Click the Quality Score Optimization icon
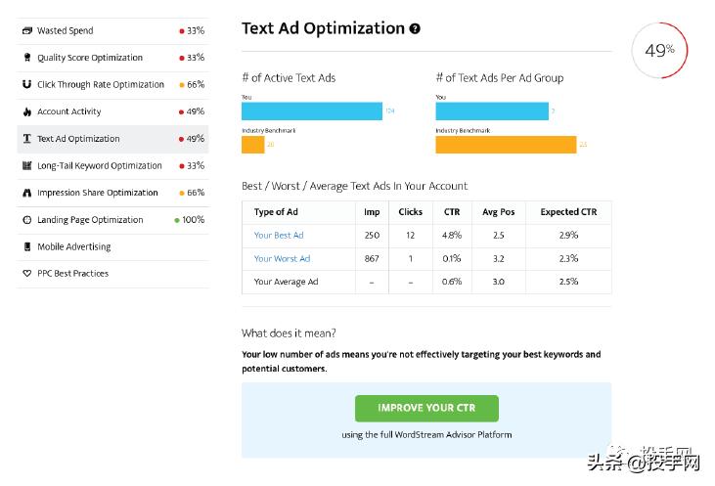The height and width of the screenshot is (486, 715). click(x=27, y=58)
